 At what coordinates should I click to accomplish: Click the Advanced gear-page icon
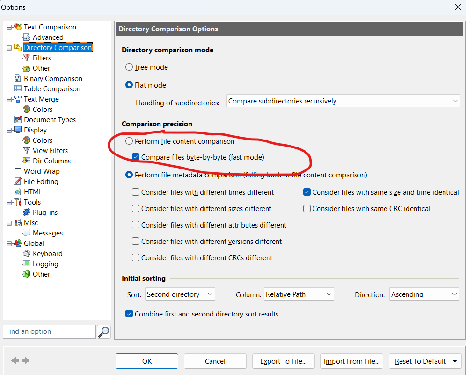click(27, 37)
